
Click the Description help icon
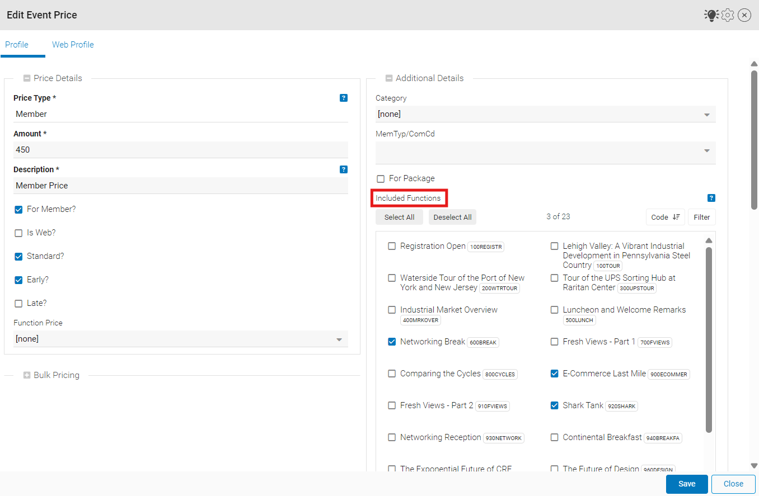[344, 169]
